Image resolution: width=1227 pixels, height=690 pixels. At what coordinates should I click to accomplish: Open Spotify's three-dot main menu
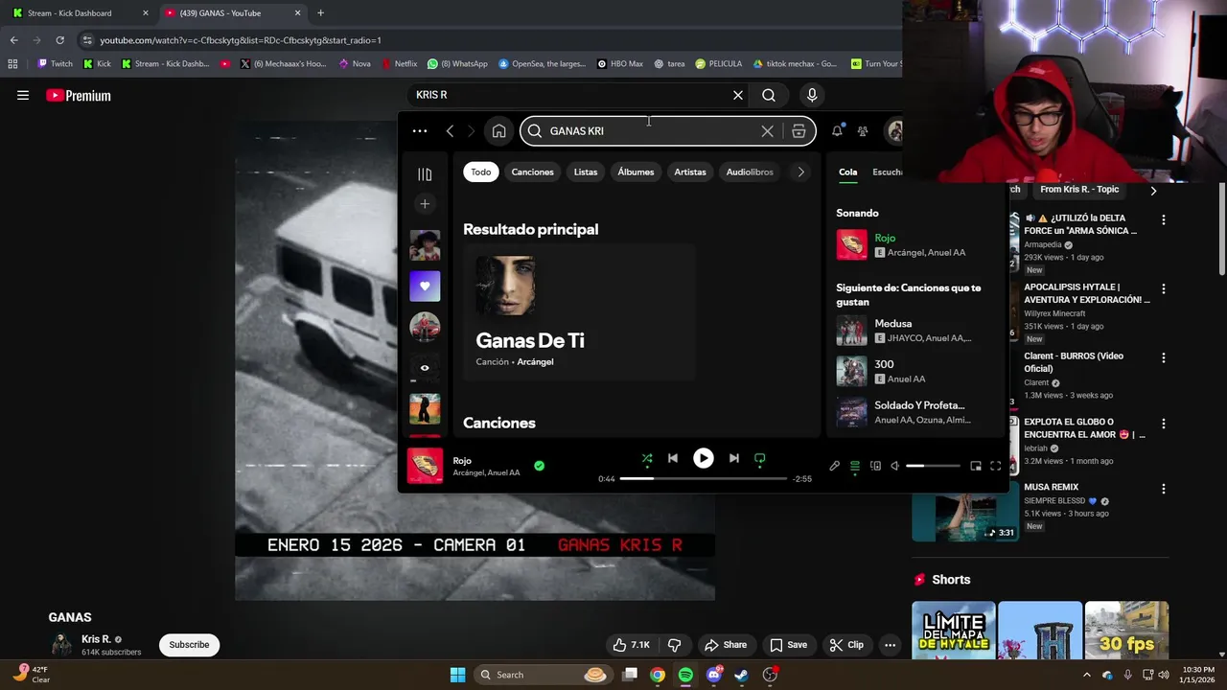419,131
